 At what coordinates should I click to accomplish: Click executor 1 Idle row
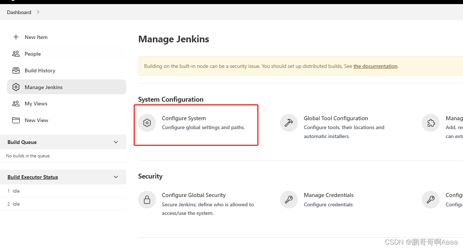point(63,191)
